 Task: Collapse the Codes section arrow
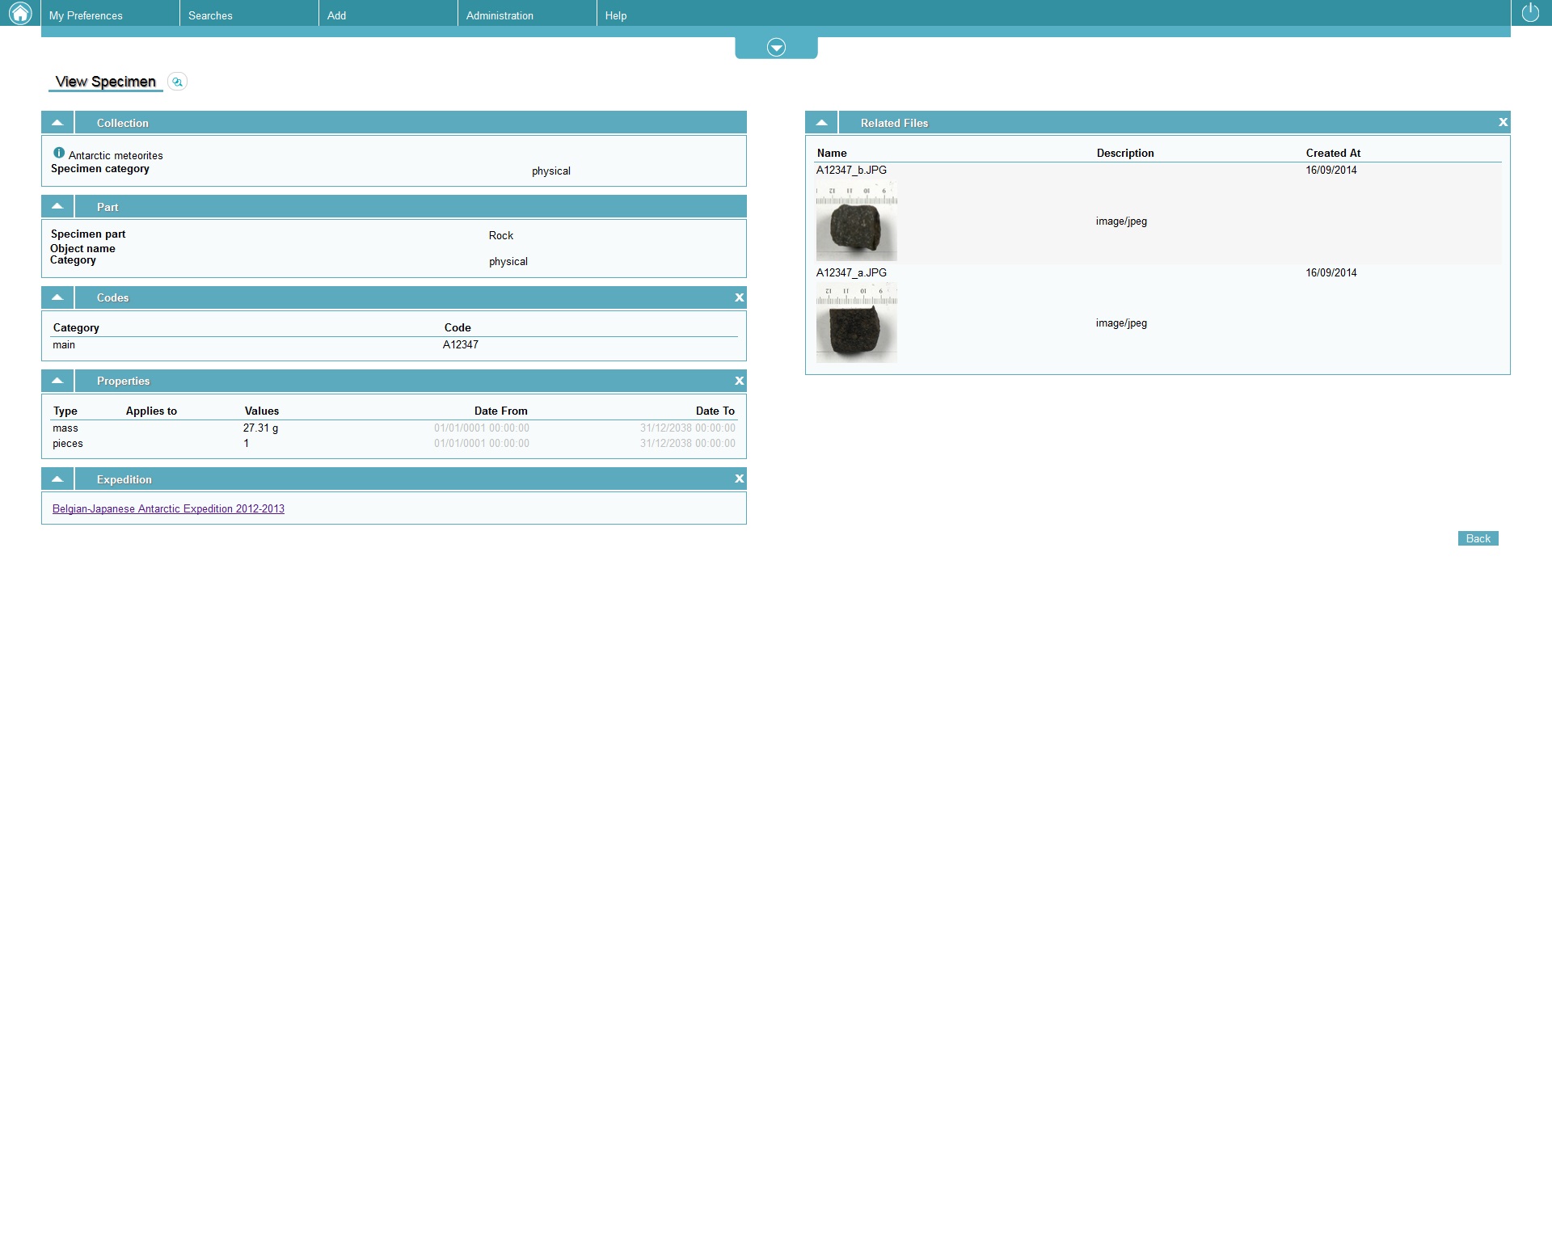(x=57, y=297)
